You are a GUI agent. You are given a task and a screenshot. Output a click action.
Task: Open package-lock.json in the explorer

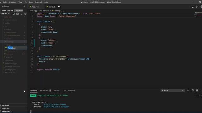point(12,66)
